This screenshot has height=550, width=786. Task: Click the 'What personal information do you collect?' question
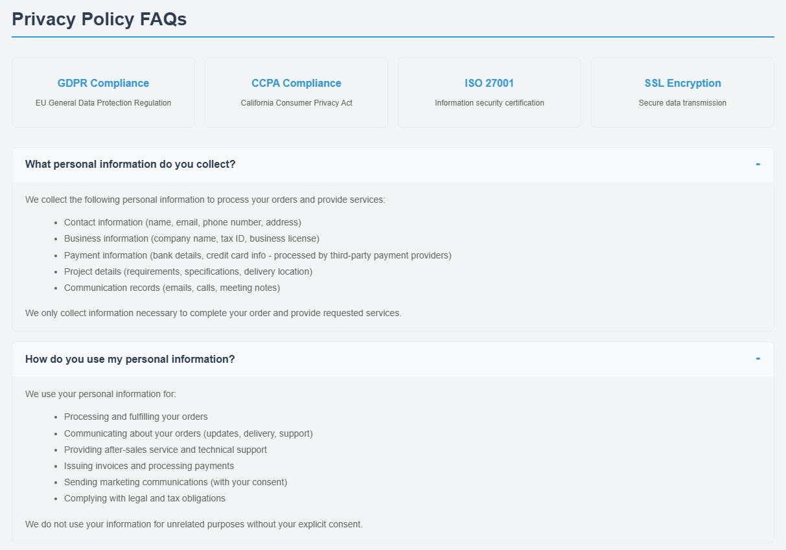click(x=130, y=165)
